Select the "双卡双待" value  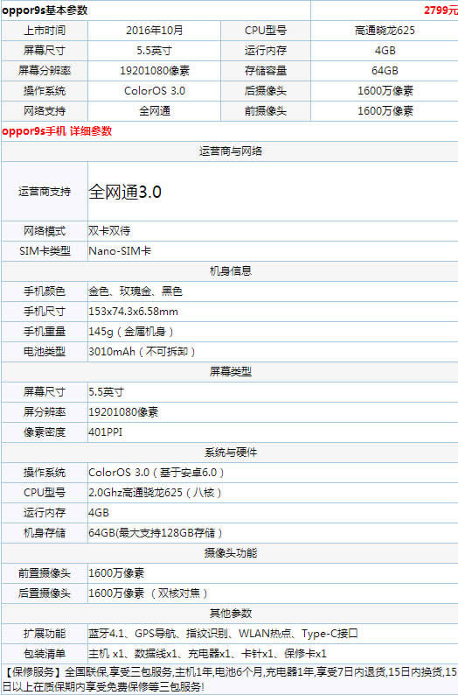[x=109, y=231]
